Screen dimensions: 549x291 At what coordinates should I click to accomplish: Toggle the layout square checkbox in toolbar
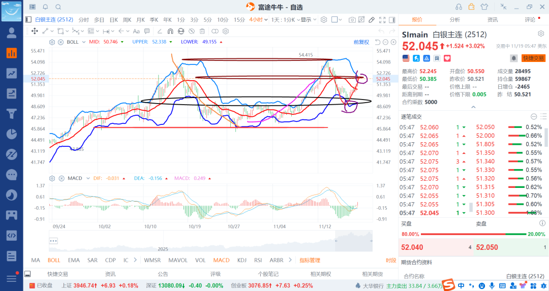point(334,20)
